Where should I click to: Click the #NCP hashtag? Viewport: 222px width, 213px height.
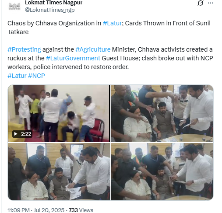click(x=36, y=76)
